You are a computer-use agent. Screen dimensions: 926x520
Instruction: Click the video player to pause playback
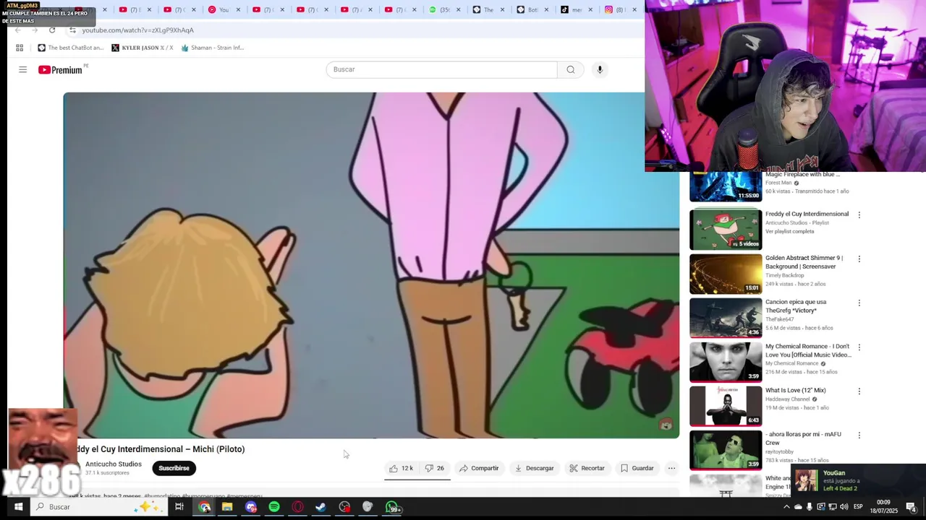click(371, 265)
